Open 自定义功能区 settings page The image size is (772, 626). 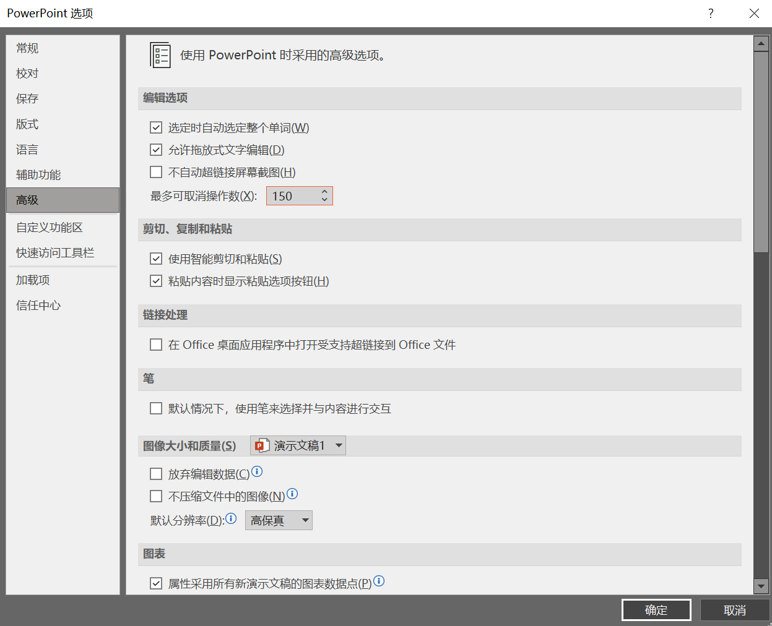coord(63,228)
